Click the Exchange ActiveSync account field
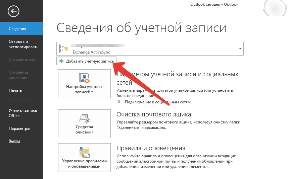Viewport: 289px width, 179px height. 150,49
